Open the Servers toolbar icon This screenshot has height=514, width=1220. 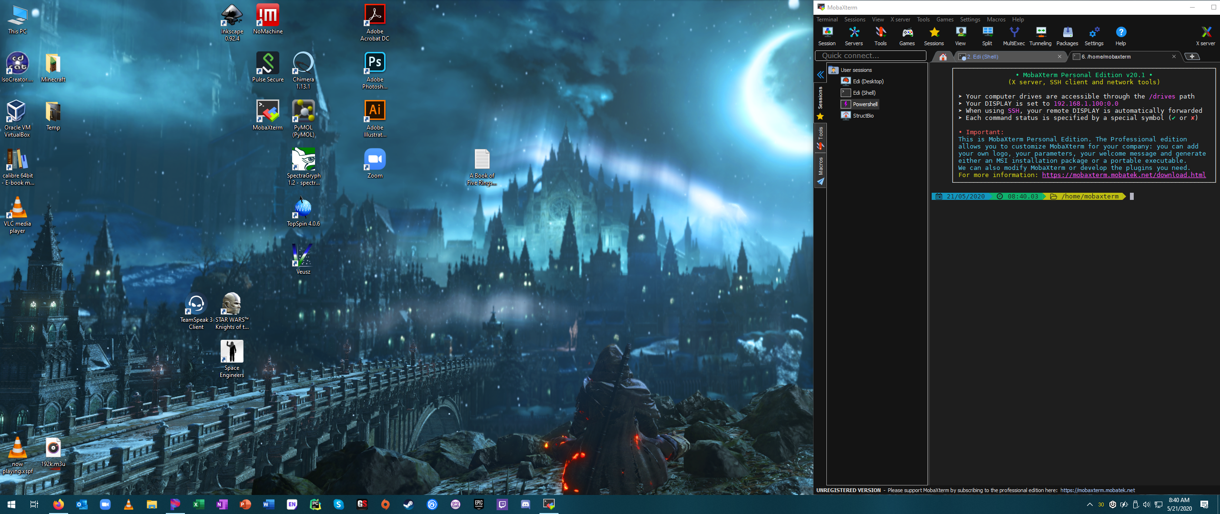click(x=854, y=36)
